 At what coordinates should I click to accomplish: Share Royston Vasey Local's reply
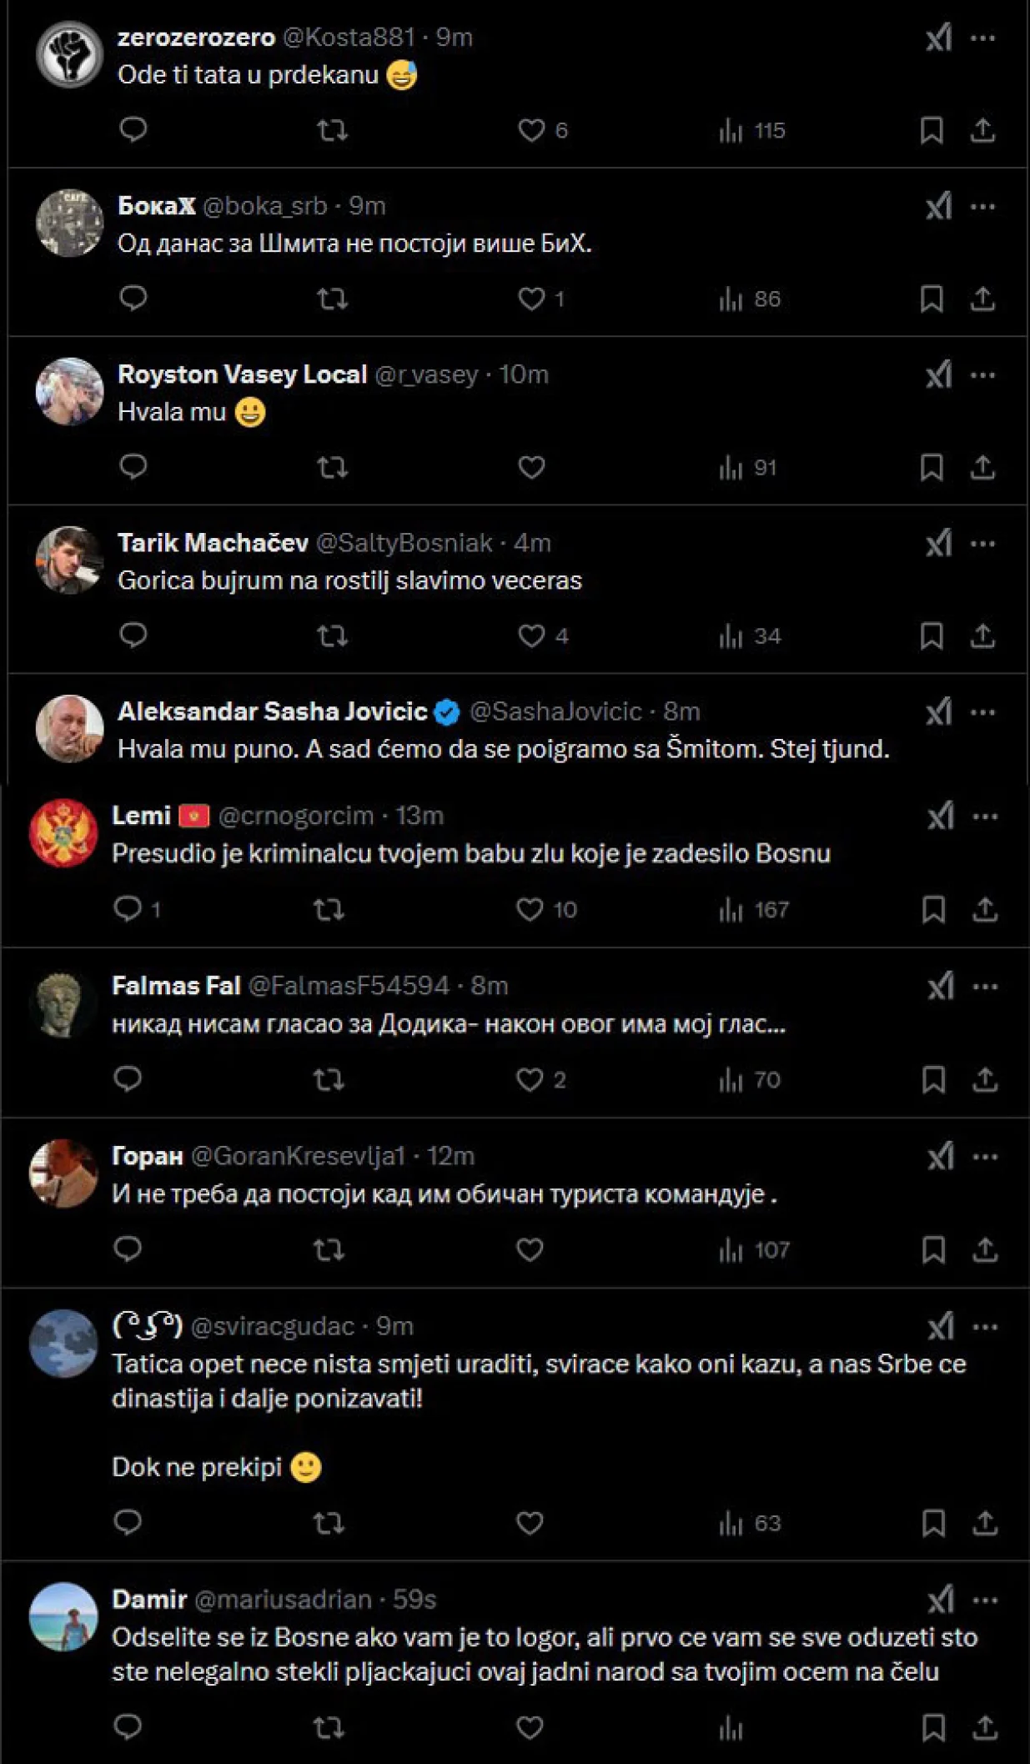tap(986, 468)
